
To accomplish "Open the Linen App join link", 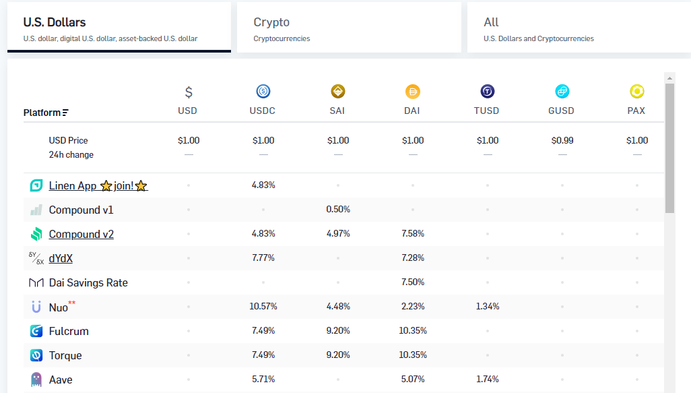I will pyautogui.click(x=98, y=185).
